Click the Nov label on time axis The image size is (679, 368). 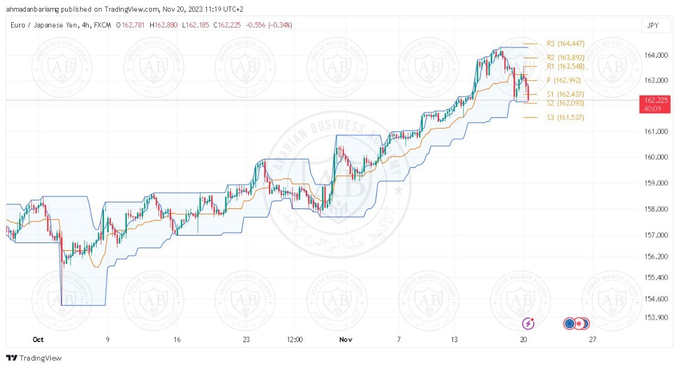coord(345,339)
